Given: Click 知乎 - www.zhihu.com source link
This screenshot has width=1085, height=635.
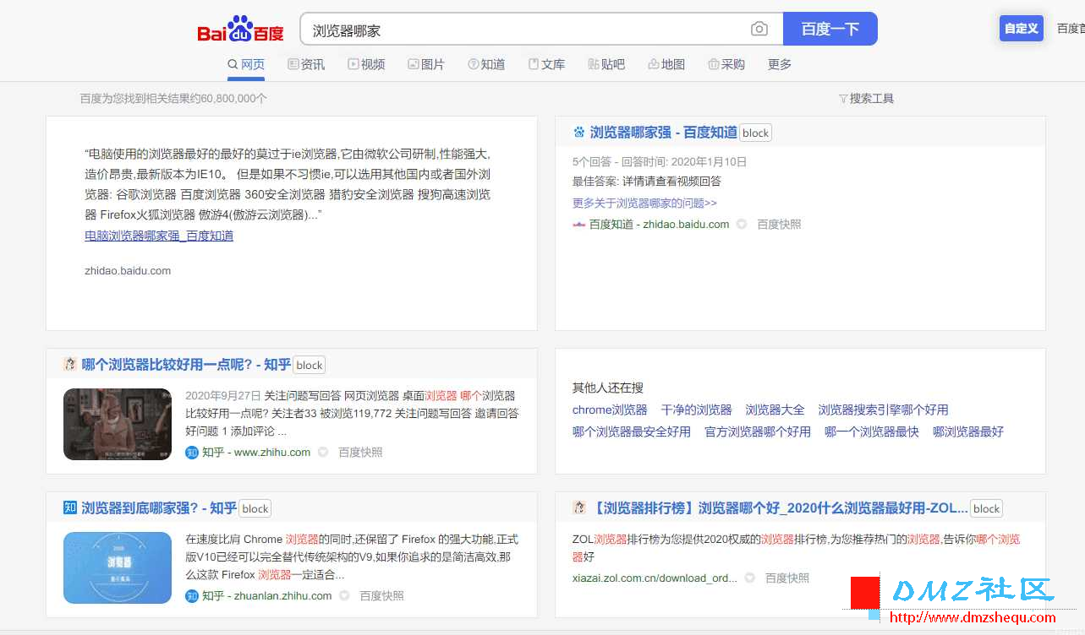Looking at the screenshot, I should point(256,453).
